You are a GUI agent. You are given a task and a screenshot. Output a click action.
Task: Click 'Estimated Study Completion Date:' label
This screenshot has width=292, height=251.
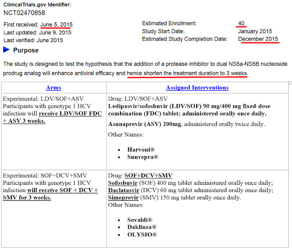(185, 39)
